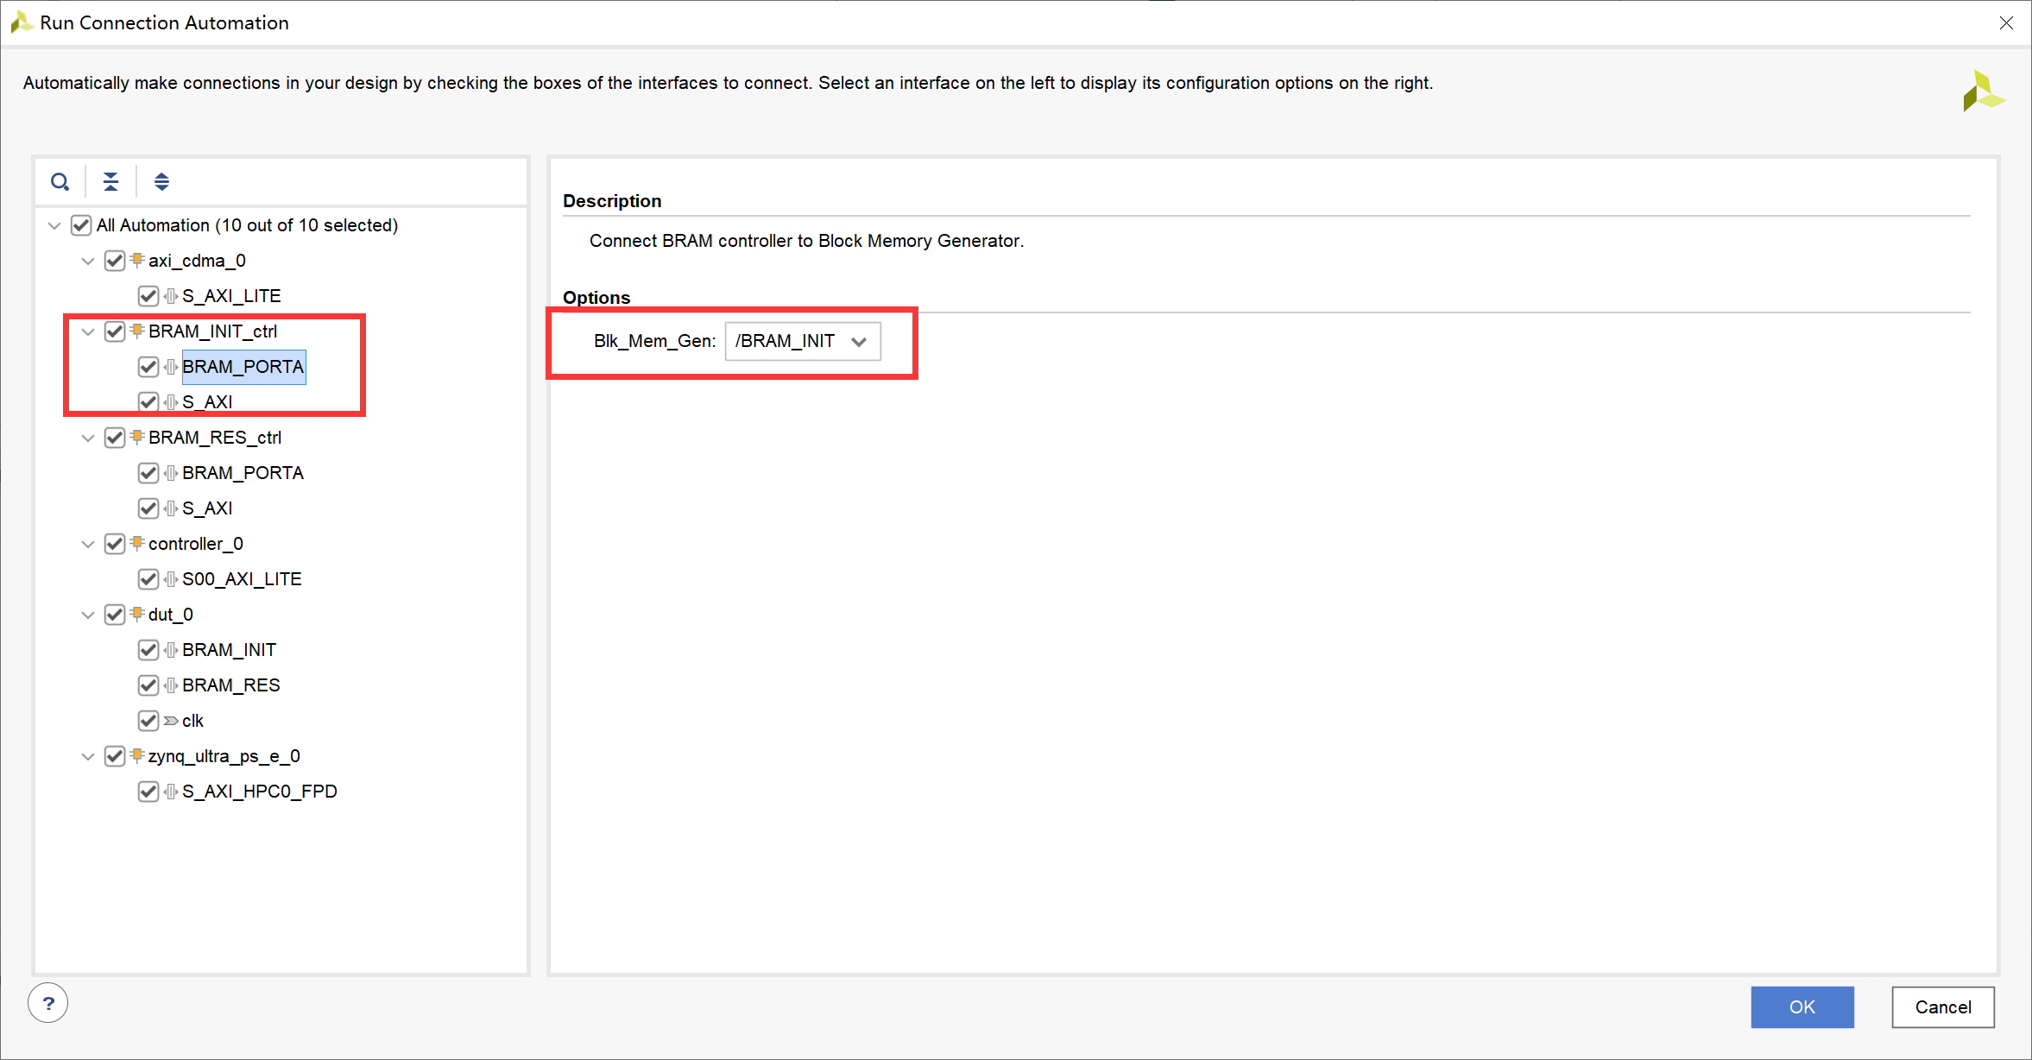Screen dimensions: 2032x1060
Task: Click the clk pin icon
Action: pos(171,721)
